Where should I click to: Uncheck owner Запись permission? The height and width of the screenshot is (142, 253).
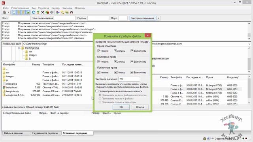pyautogui.click(x=115, y=51)
